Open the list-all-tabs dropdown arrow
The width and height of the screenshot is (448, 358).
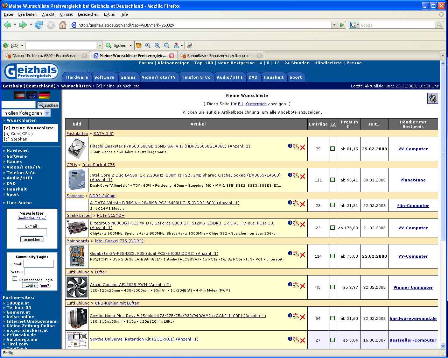[443, 55]
